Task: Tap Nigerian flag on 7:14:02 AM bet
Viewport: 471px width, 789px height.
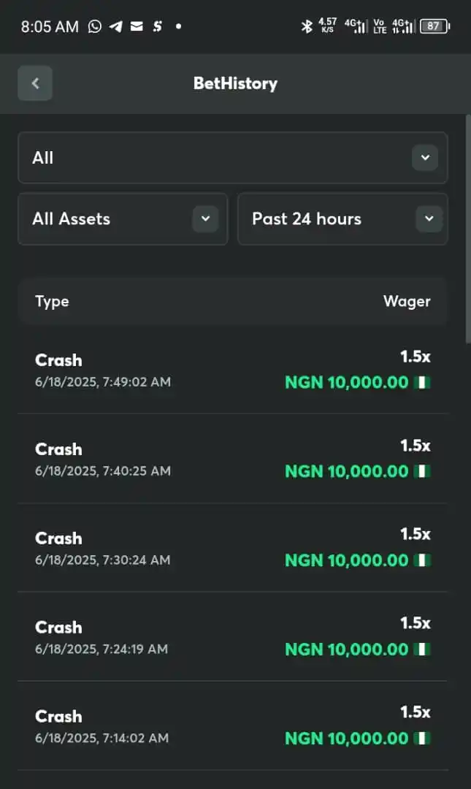Action: pyautogui.click(x=422, y=738)
